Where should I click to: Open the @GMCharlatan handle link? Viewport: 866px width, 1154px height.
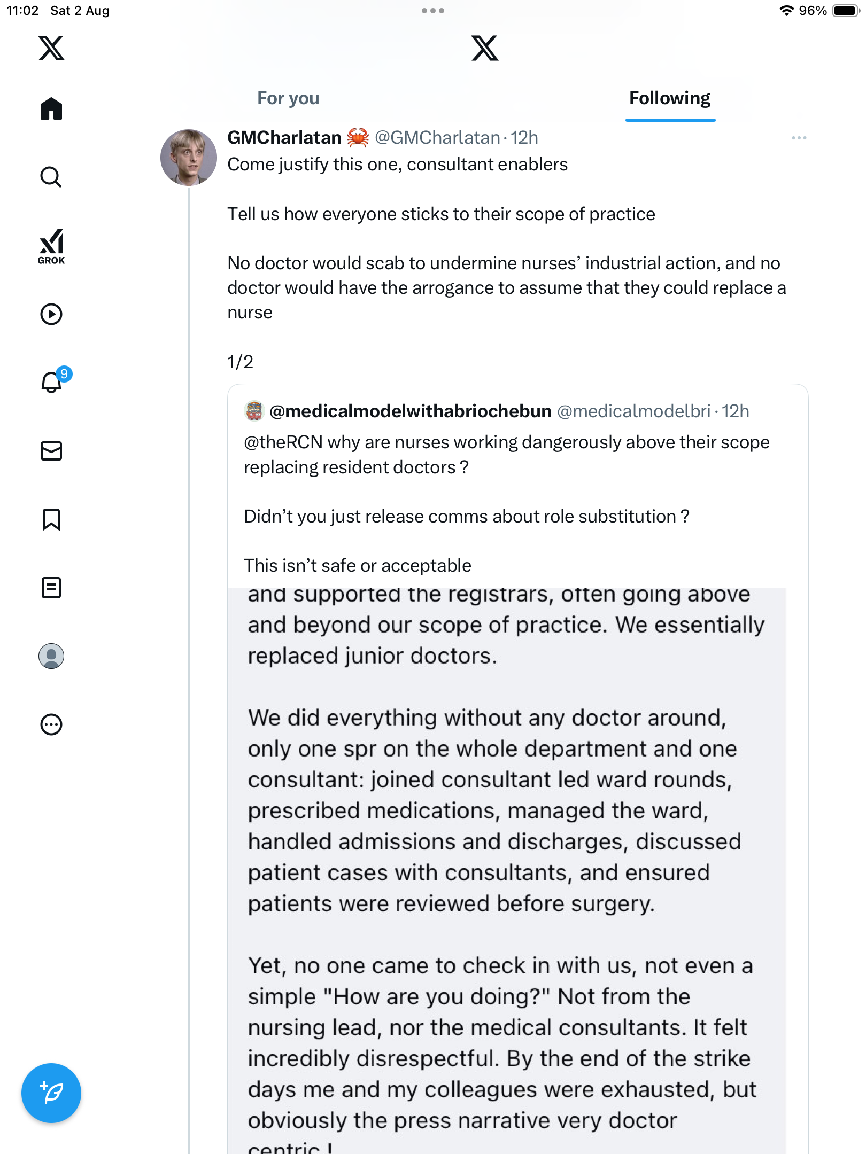(437, 138)
